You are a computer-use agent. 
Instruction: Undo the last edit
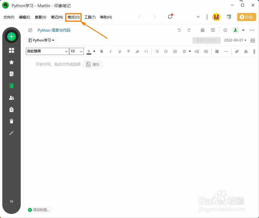179,30
